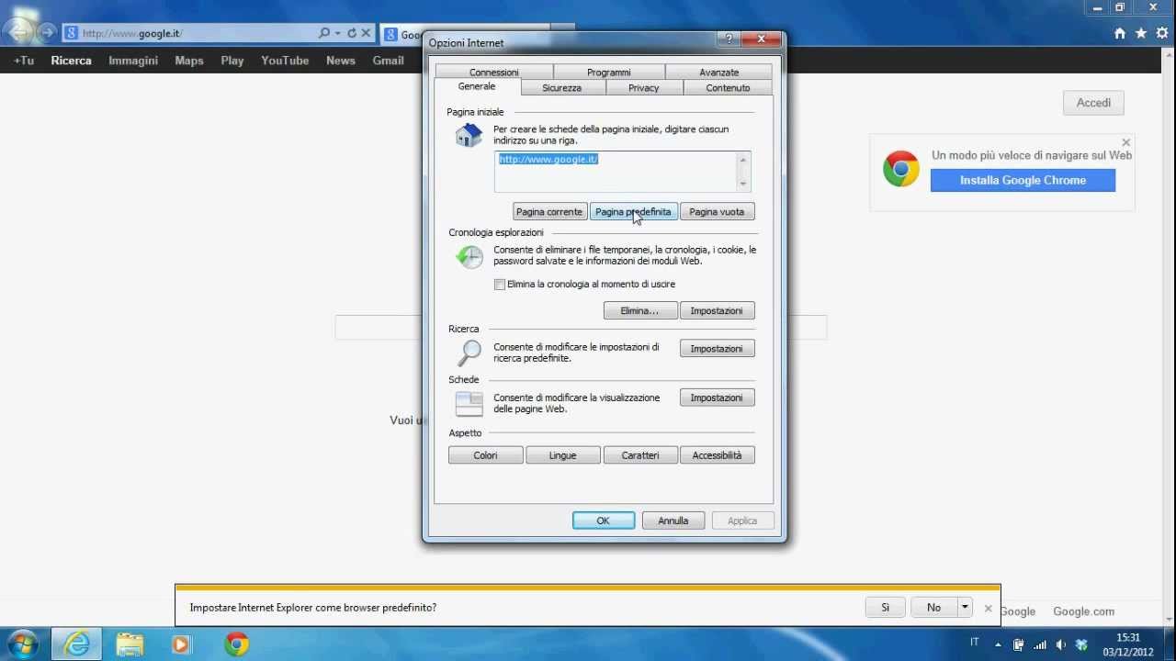Click the Google favicon in address bar
The image size is (1176, 661).
[x=71, y=33]
